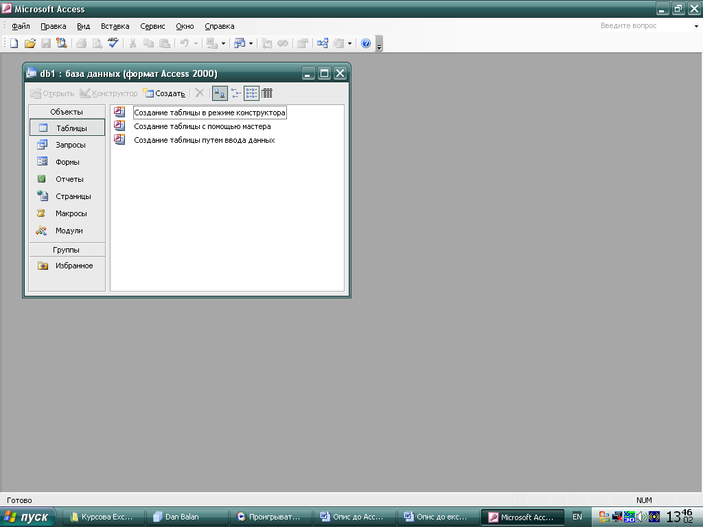Image resolution: width=703 pixels, height=527 pixels.
Task: Click the delete X icon in db1 toolbar
Action: tap(200, 93)
